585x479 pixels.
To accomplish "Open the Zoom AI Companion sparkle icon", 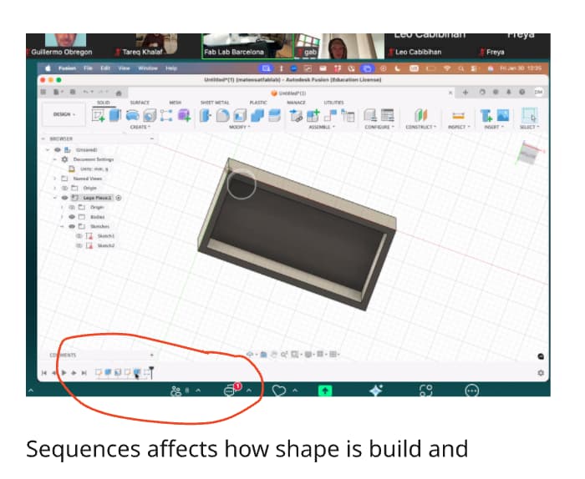I will coord(376,391).
